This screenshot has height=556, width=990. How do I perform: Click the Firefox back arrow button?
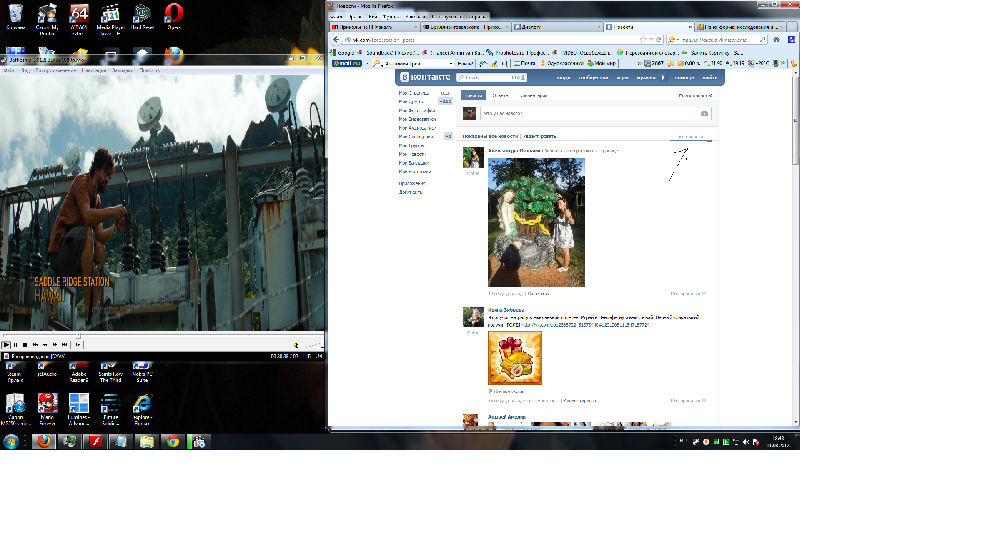click(x=336, y=40)
